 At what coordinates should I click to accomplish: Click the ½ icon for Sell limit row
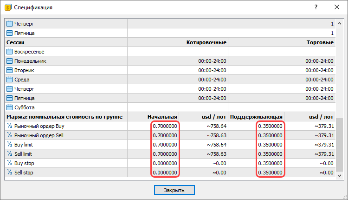[10, 154]
